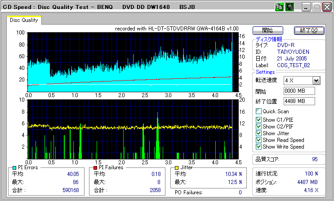
Task: Click the save screenshot floppy icon
Action: tap(289, 7)
